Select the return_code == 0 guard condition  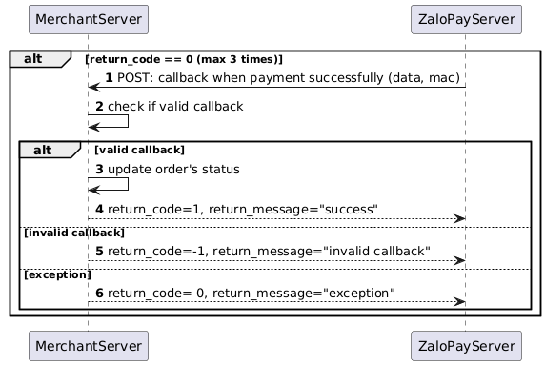coord(184,59)
